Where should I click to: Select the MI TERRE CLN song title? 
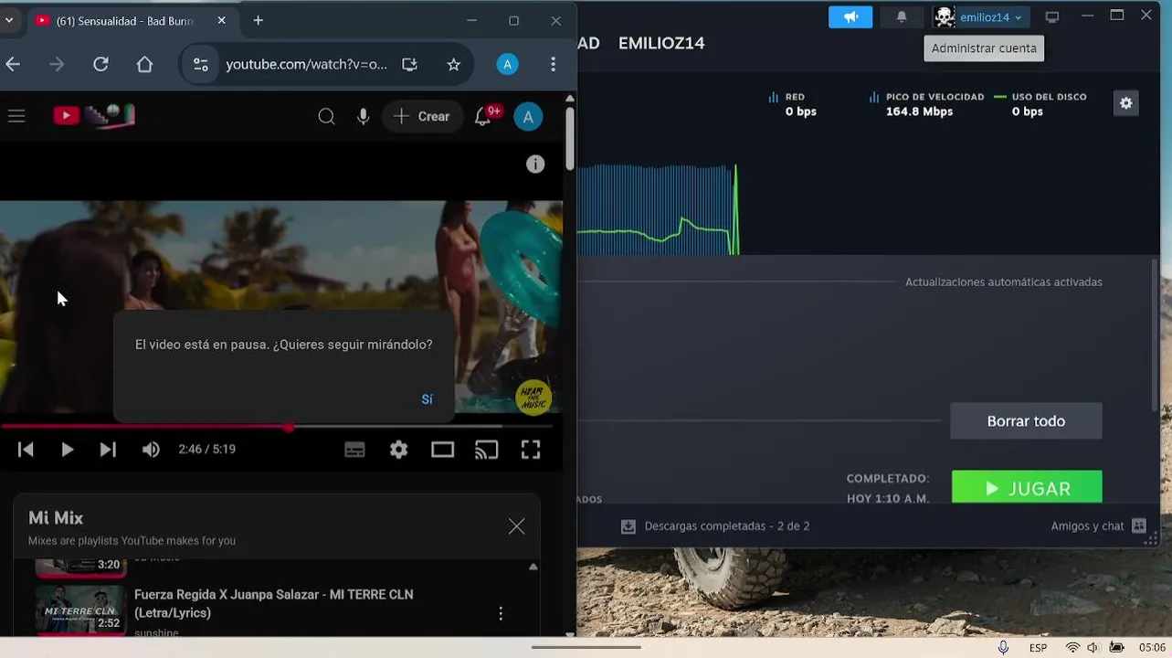pyautogui.click(x=274, y=603)
